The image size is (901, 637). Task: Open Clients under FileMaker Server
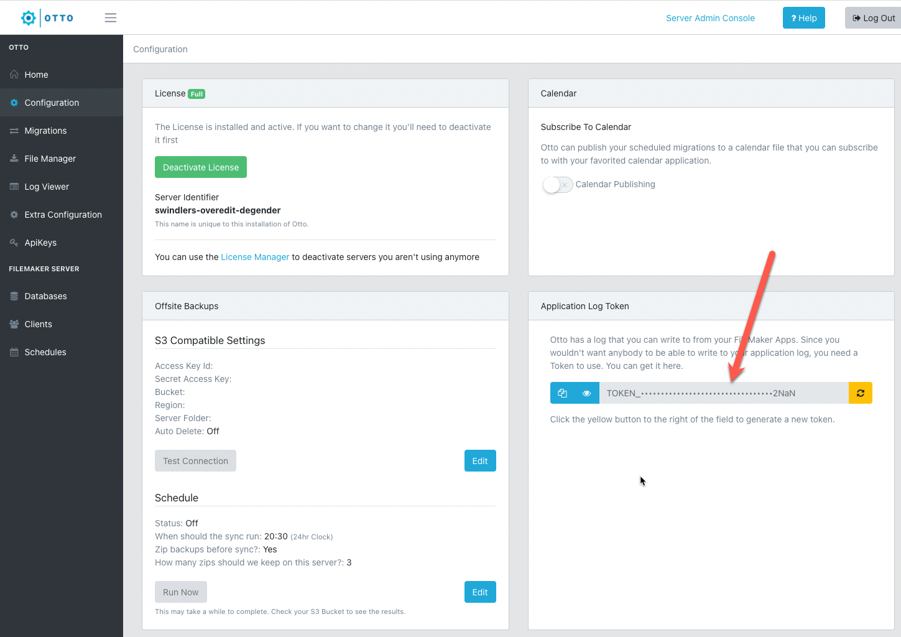tap(62, 324)
